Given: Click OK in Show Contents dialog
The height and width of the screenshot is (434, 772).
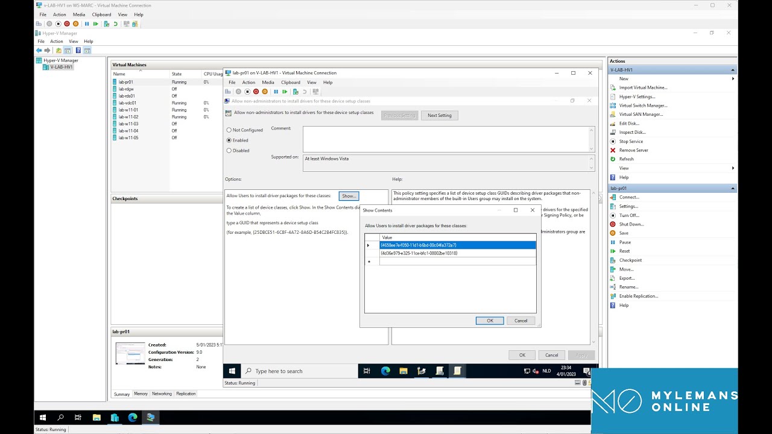Looking at the screenshot, I should (490, 321).
